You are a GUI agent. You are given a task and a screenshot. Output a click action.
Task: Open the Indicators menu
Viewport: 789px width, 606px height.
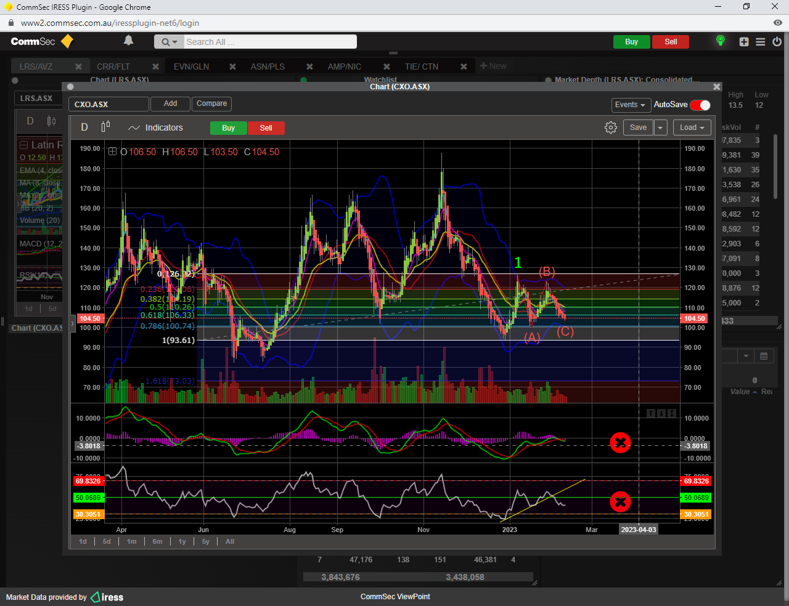tap(156, 127)
